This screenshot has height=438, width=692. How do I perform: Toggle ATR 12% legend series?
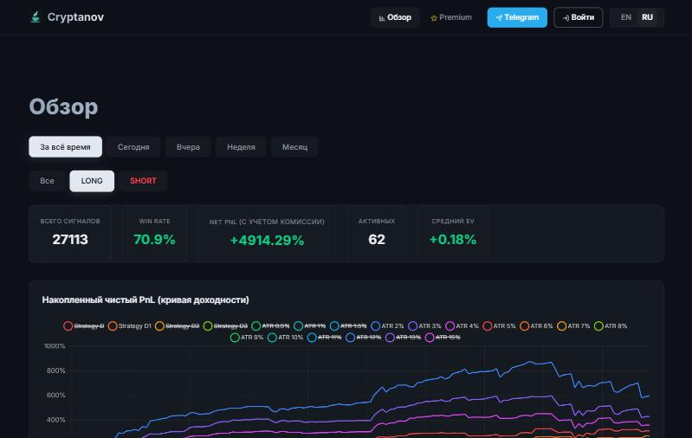coord(363,338)
